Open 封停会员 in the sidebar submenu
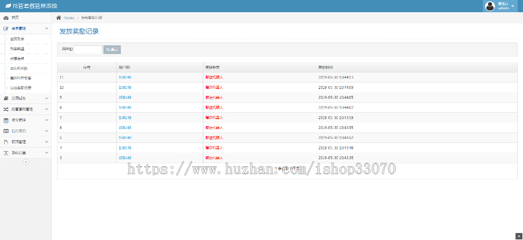This screenshot has width=523, height=240. (17, 59)
